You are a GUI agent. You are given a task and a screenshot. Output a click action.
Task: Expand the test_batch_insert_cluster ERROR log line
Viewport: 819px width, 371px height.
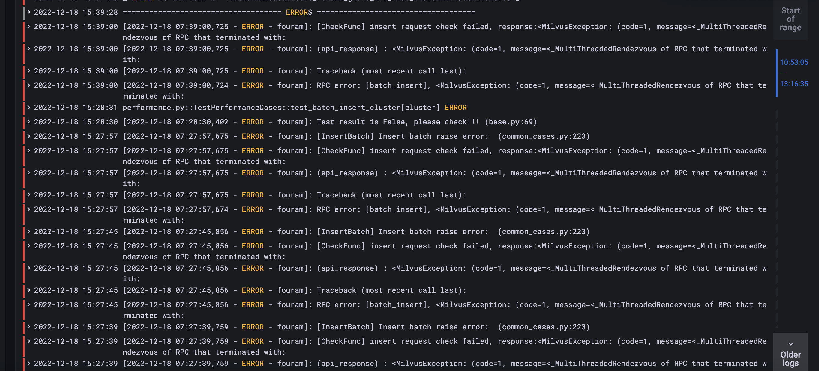[28, 107]
